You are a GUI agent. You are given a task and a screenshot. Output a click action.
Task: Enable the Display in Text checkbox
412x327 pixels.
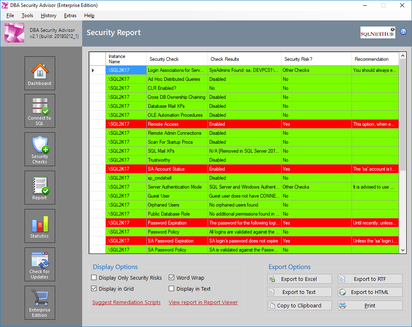[172, 289]
